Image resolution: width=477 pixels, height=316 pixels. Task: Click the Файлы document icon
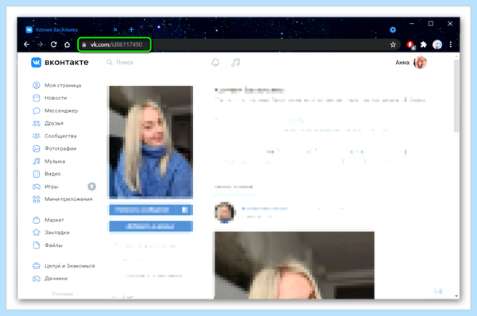(37, 245)
